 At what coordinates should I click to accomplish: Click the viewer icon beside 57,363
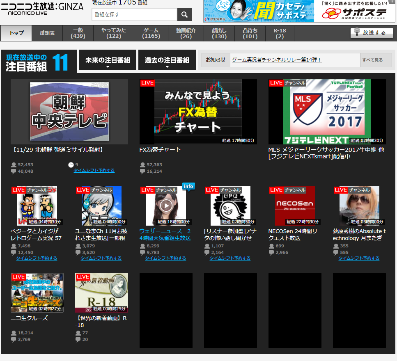[x=142, y=165]
